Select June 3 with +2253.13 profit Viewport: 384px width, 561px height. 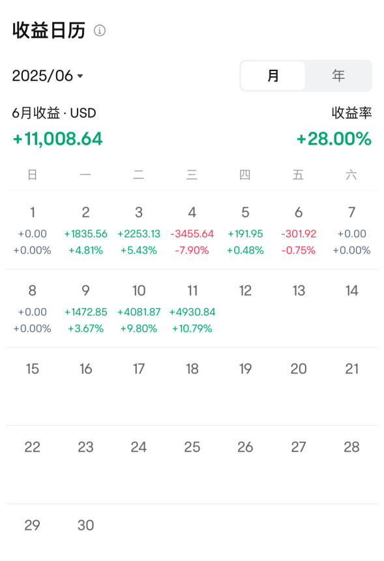[x=139, y=230]
